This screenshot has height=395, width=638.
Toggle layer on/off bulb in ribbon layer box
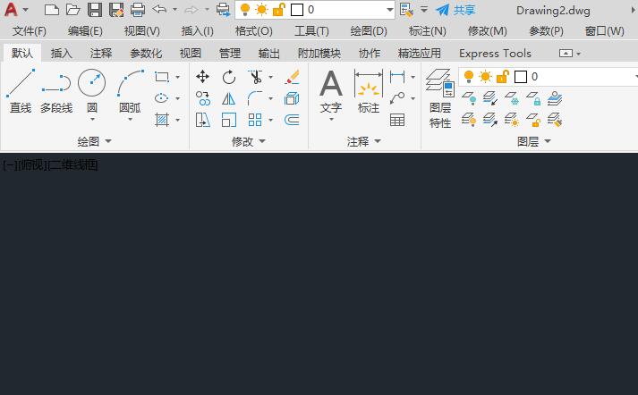pyautogui.click(x=469, y=76)
